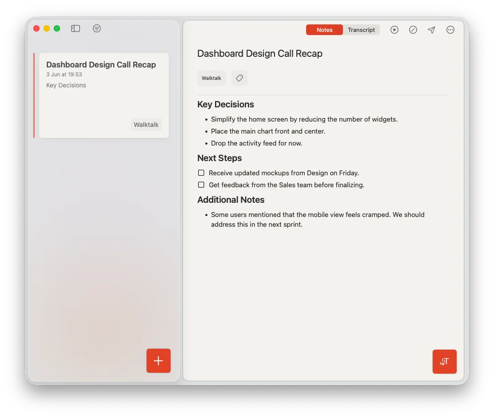The width and height of the screenshot is (494, 418).
Task: Click 'Key Decisions' preview in note card
Action: tap(66, 85)
